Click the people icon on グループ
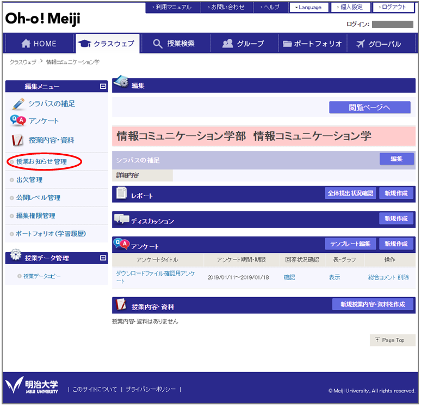421x406 pixels. pos(227,43)
